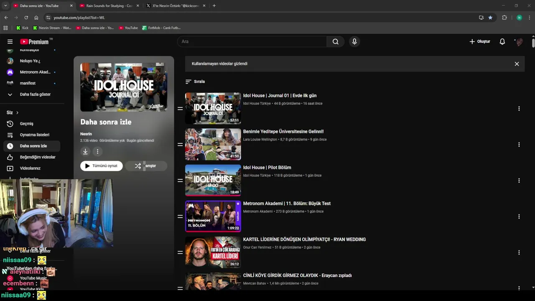
Task: Open options for Idol House Journal 01
Action: [519, 108]
